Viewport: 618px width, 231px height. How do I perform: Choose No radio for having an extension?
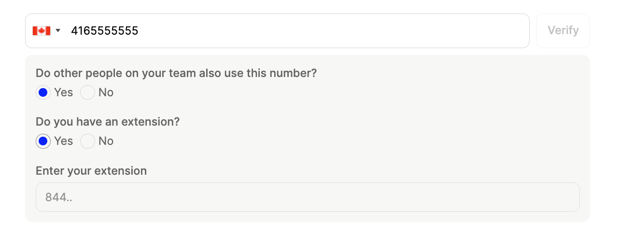[x=87, y=141]
